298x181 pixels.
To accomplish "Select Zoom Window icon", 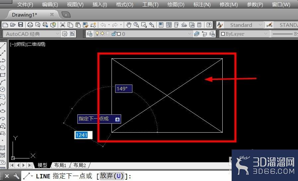I will tap(144, 25).
